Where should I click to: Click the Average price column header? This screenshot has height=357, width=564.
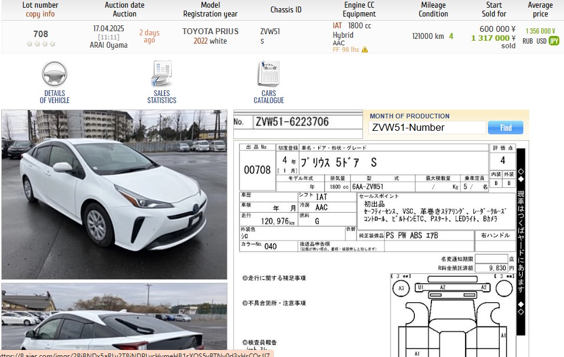[540, 9]
